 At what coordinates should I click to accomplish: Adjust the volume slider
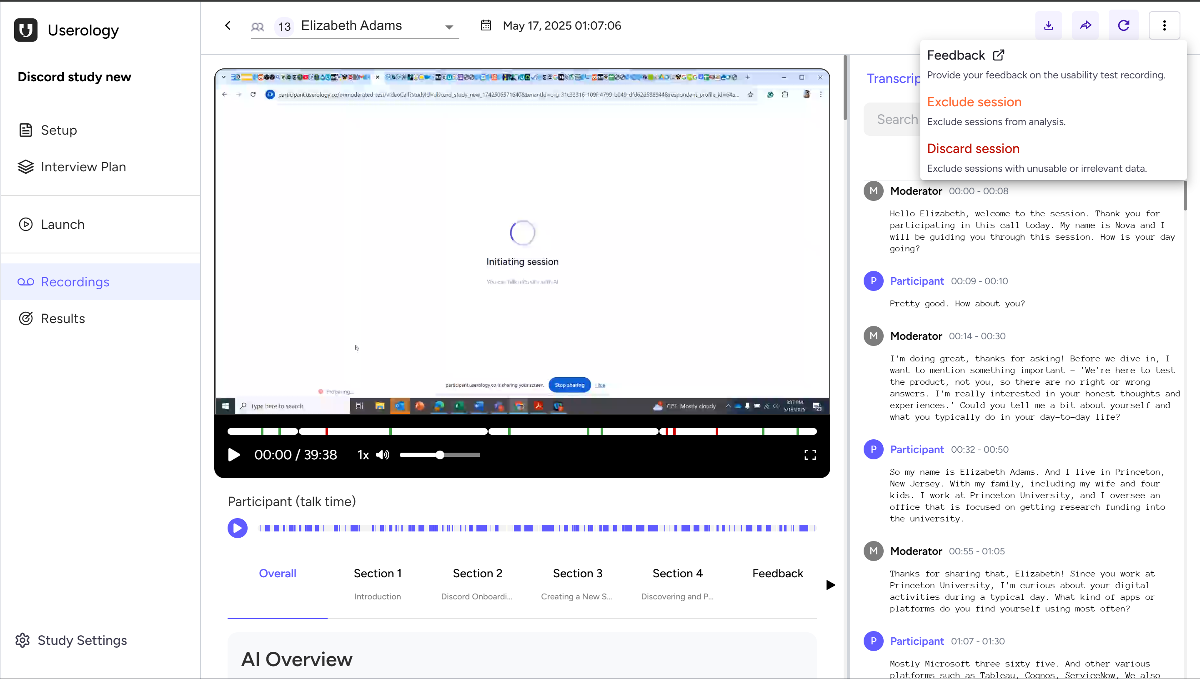[440, 455]
